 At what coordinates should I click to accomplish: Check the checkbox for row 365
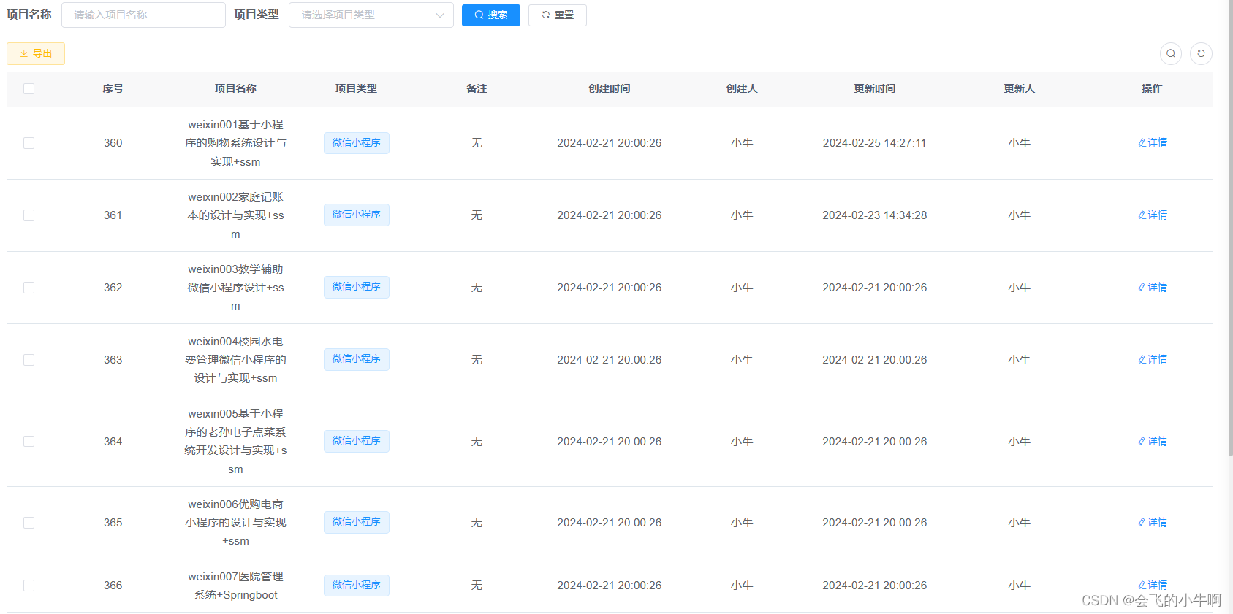click(x=29, y=523)
